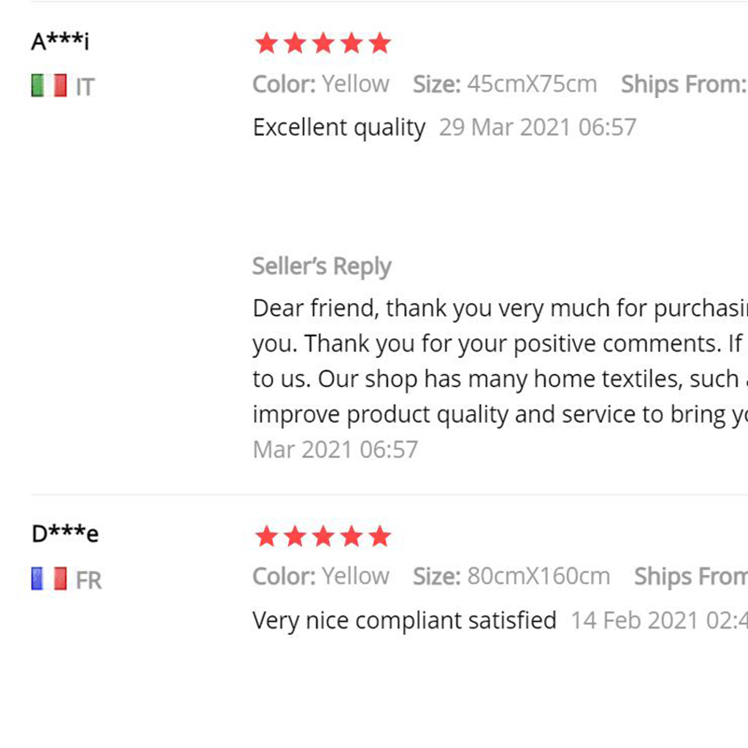Click the Size 80cmX160cm label
This screenshot has height=748, width=748.
(x=511, y=576)
